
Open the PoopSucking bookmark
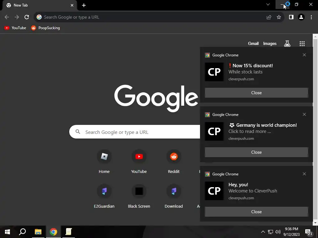(45, 28)
